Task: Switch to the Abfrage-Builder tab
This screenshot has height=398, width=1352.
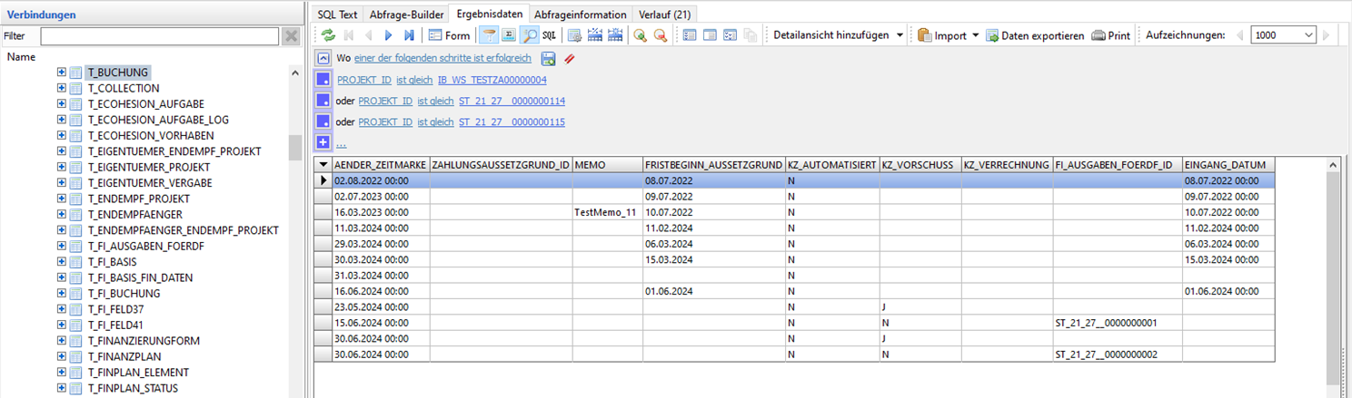Action: 406,15
